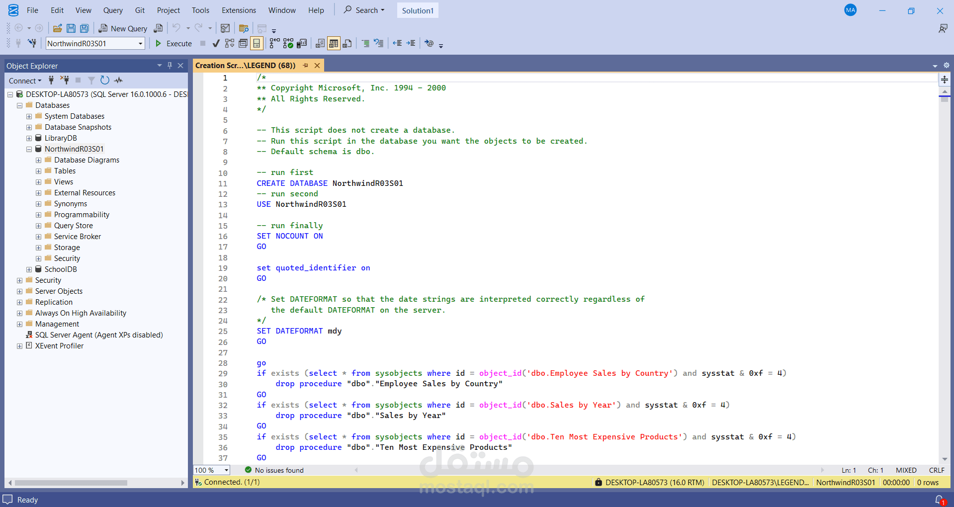Screen dimensions: 954x507
Task: Open the Query menu
Action: click(113, 10)
